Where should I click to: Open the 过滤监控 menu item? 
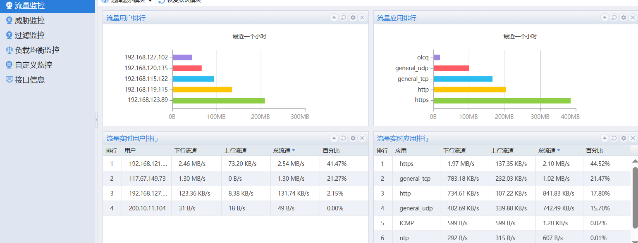tap(48, 35)
